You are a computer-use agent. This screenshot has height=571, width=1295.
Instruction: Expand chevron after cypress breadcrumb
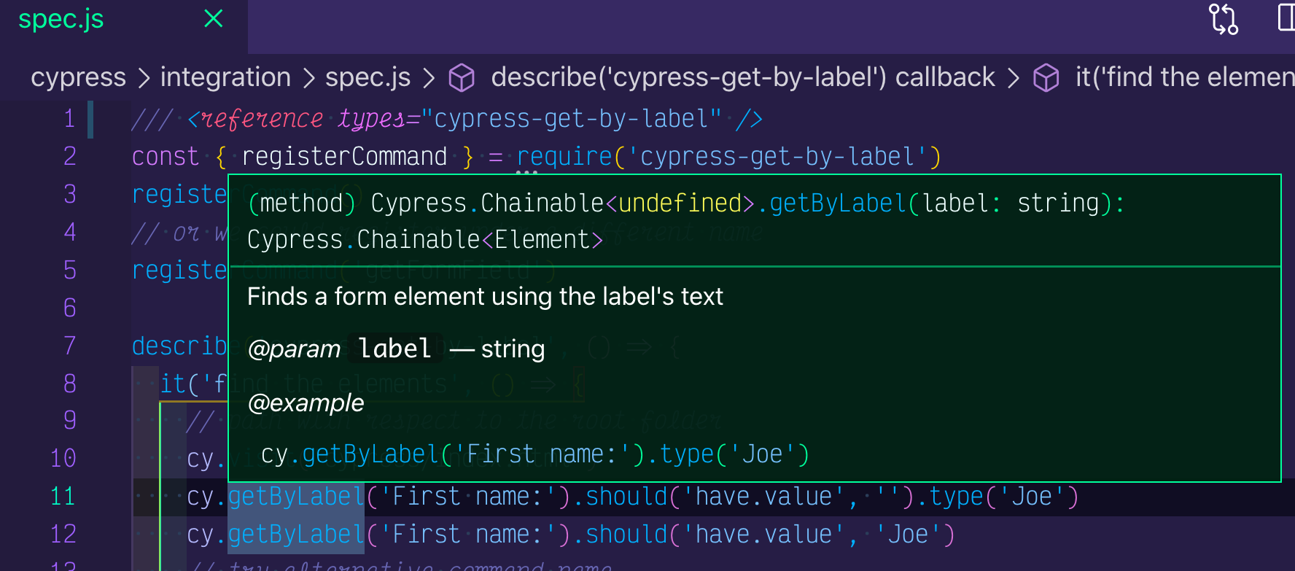(144, 78)
